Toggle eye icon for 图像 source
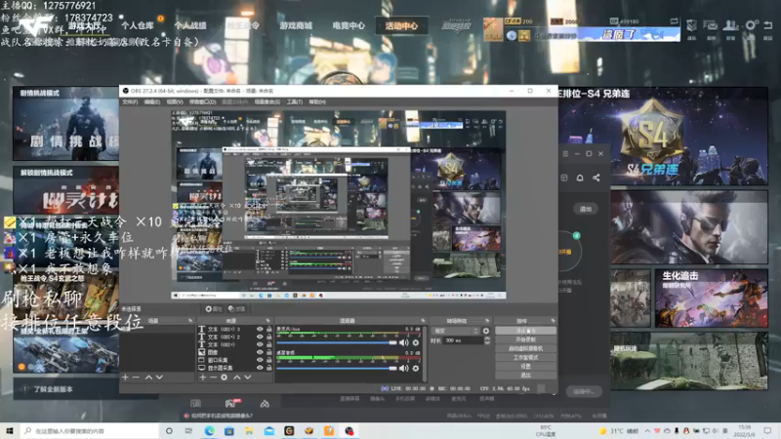 (x=260, y=352)
